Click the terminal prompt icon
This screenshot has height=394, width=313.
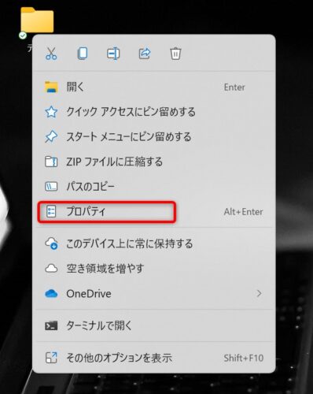tap(51, 326)
